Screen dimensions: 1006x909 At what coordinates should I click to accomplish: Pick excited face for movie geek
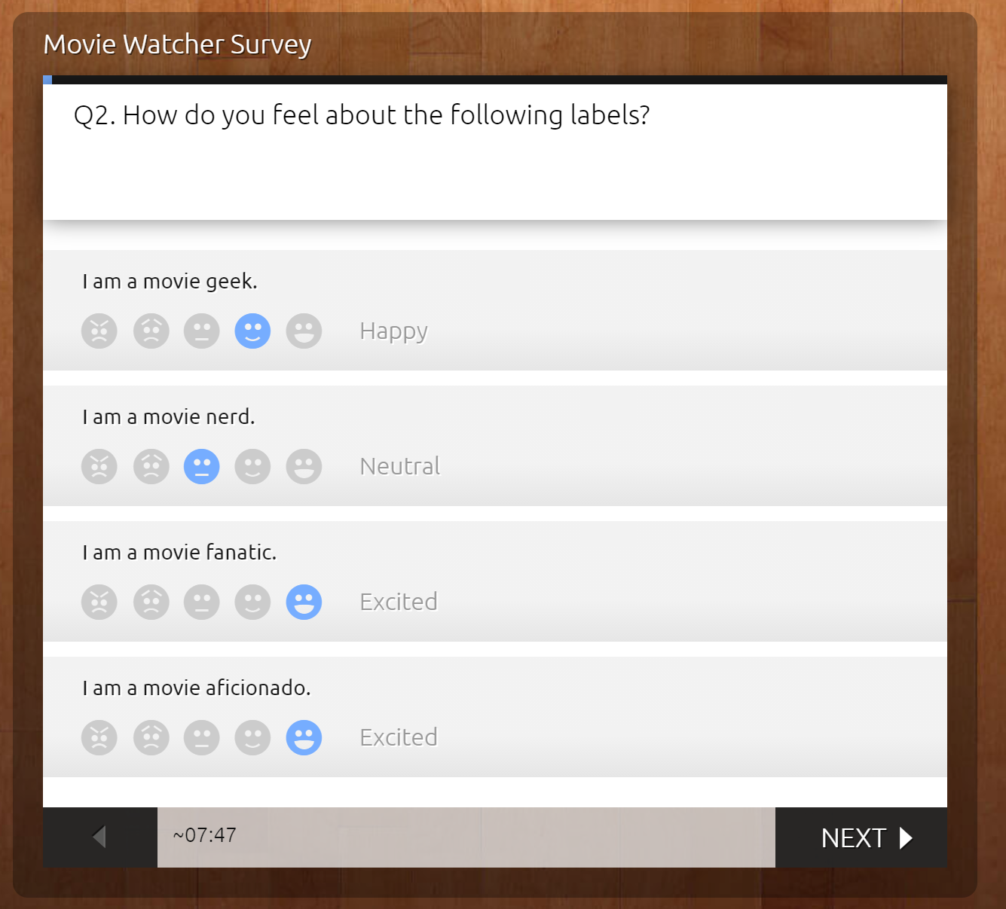click(304, 331)
